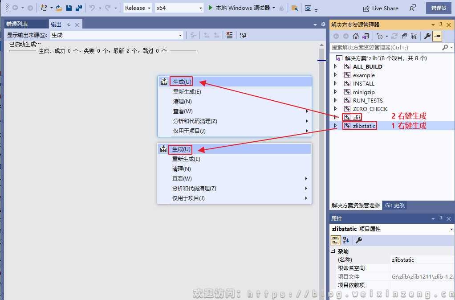Switch to the Git 更改 tab
Image resolution: width=455 pixels, height=300 pixels.
pyautogui.click(x=394, y=205)
